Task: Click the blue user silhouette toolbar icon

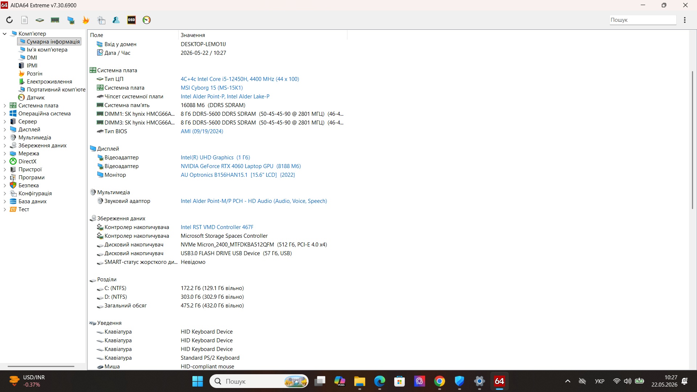Action: [x=116, y=20]
